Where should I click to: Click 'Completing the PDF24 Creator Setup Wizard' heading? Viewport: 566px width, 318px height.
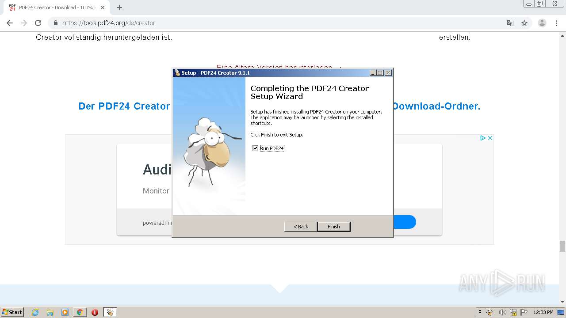click(x=310, y=92)
